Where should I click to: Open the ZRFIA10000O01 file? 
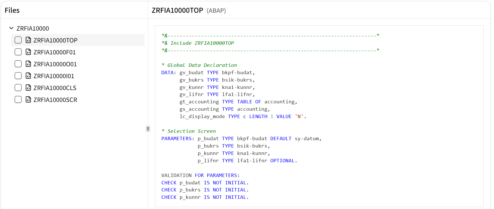click(55, 64)
